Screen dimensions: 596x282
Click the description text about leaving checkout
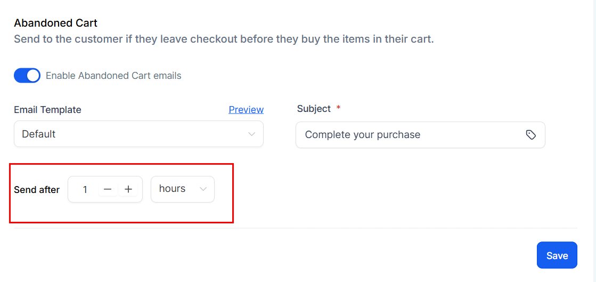coord(224,39)
